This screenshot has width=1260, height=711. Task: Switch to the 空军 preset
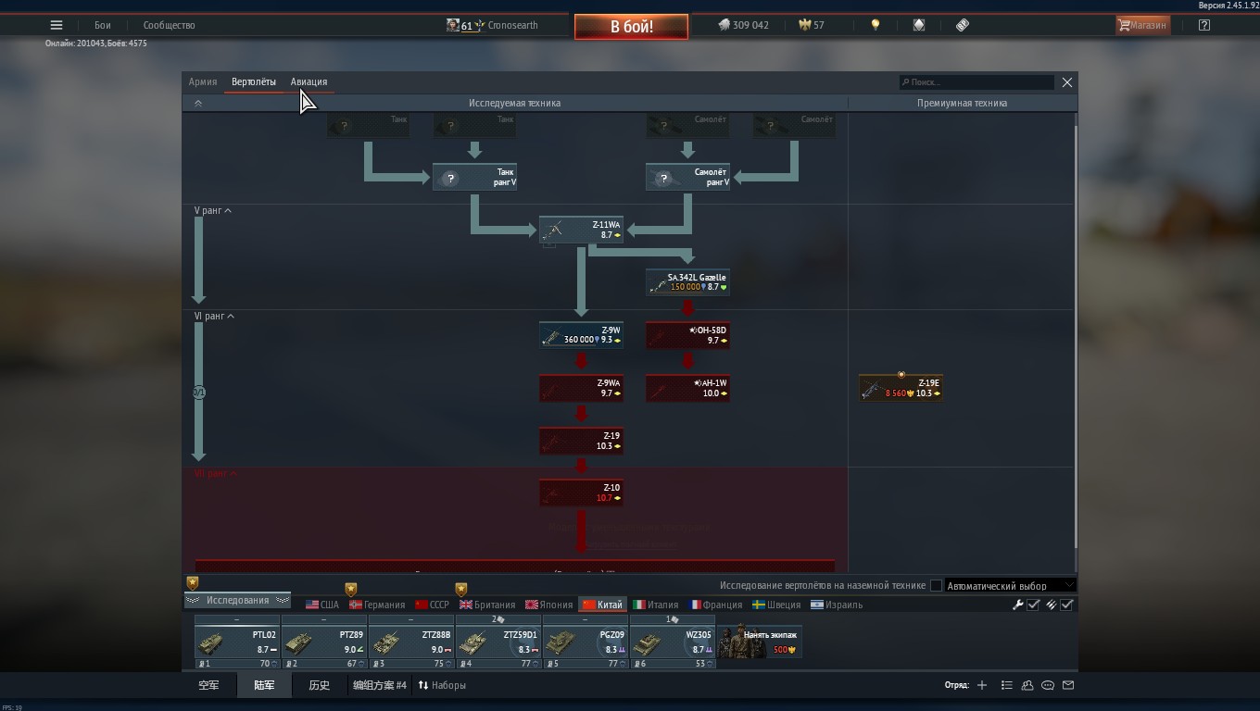[208, 685]
